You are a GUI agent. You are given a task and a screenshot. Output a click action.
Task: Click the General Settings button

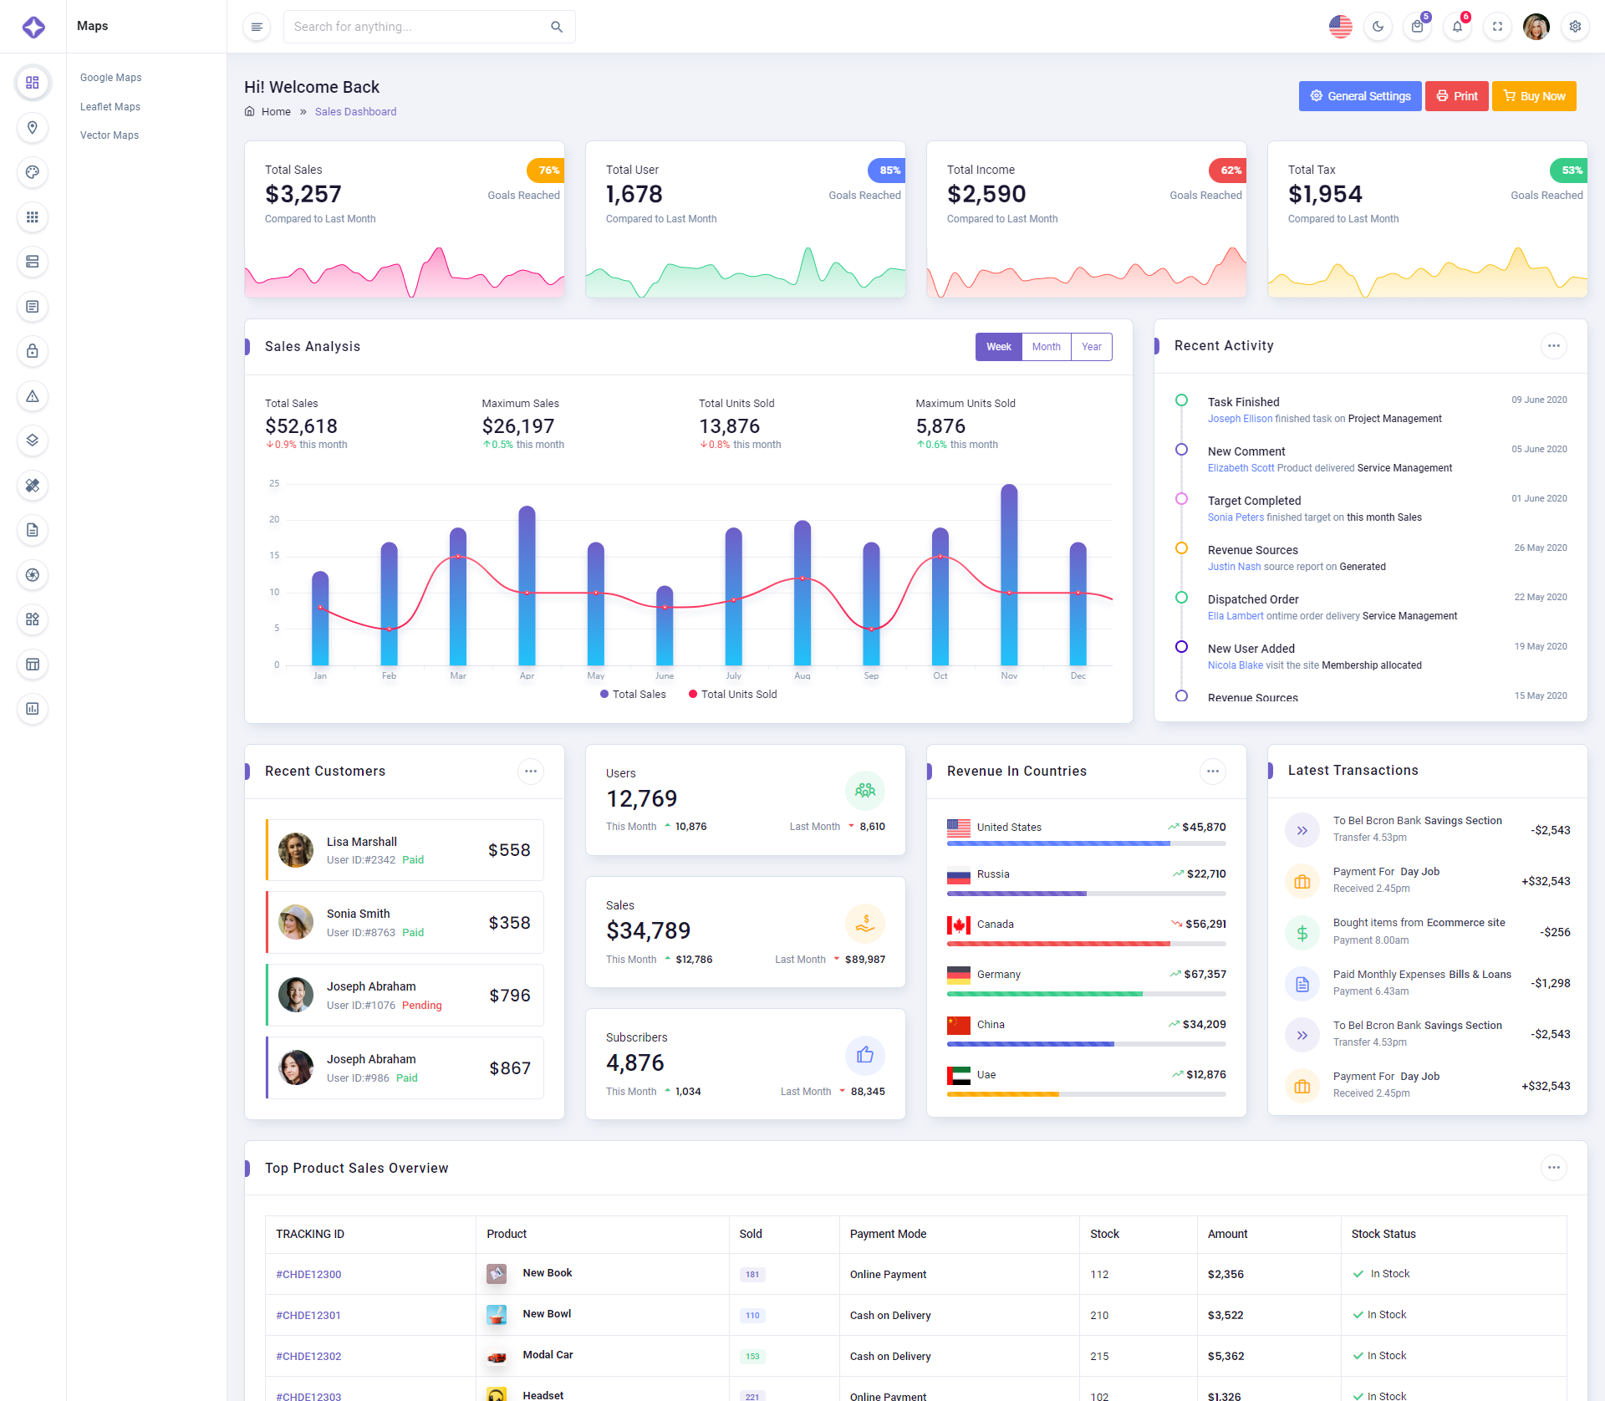tap(1359, 96)
